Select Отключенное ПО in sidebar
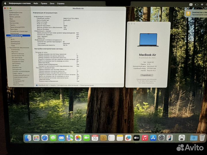 (x=18, y=56)
